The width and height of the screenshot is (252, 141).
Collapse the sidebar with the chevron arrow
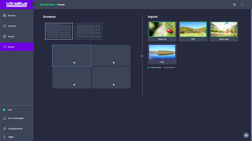(x=33, y=5)
